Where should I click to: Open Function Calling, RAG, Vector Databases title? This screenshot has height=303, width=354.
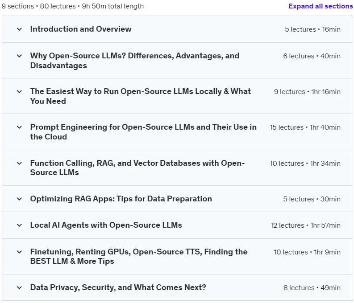tap(137, 168)
